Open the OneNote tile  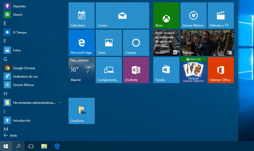(x=136, y=70)
